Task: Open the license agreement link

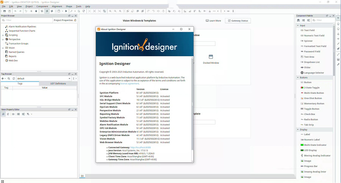Action: pyautogui.click(x=130, y=84)
